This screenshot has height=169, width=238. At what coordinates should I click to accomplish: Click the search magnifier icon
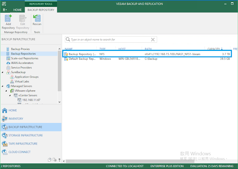tap(68, 39)
